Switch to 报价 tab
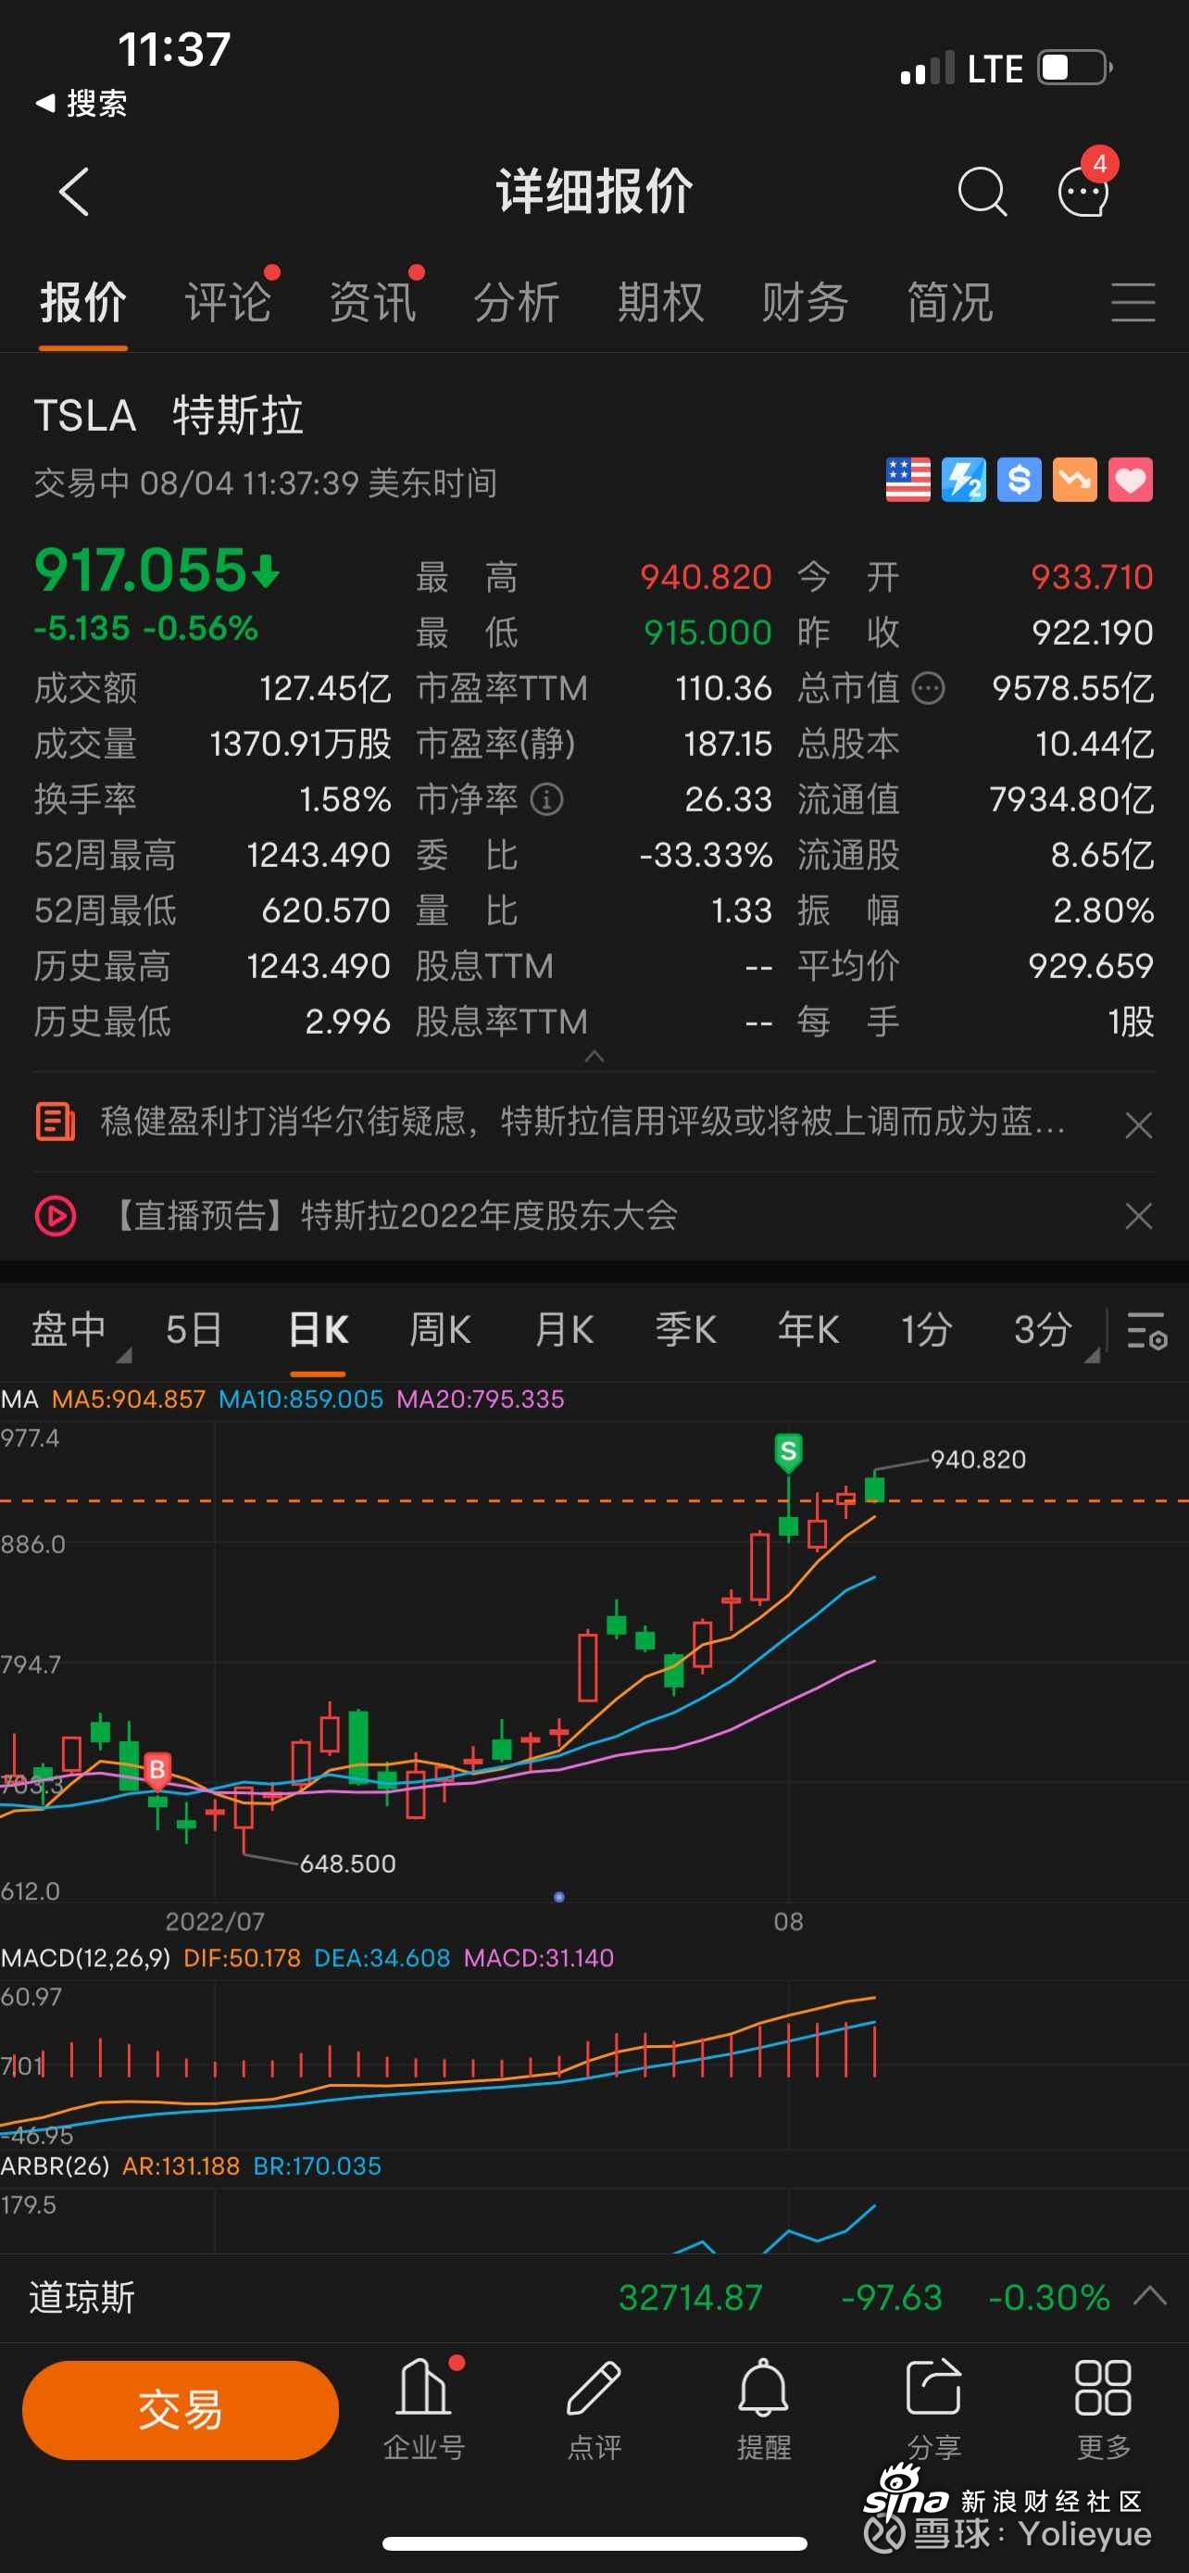 (x=82, y=303)
